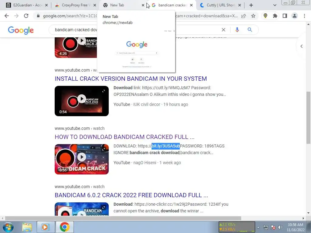Viewport: 311px width, 233px height.
Task: Click the highlighted bit.ly/3USA5ub text
Action: pyautogui.click(x=166, y=146)
